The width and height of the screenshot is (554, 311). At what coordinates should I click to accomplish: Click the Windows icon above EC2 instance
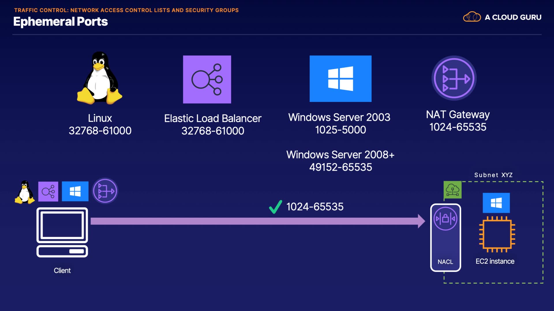tap(496, 203)
